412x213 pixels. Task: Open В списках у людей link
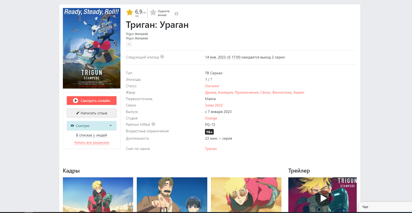[91, 135]
